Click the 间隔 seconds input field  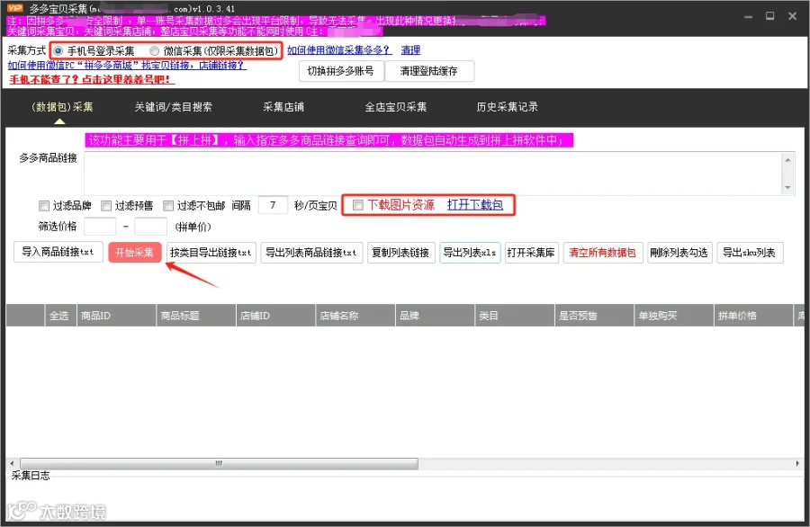point(272,205)
